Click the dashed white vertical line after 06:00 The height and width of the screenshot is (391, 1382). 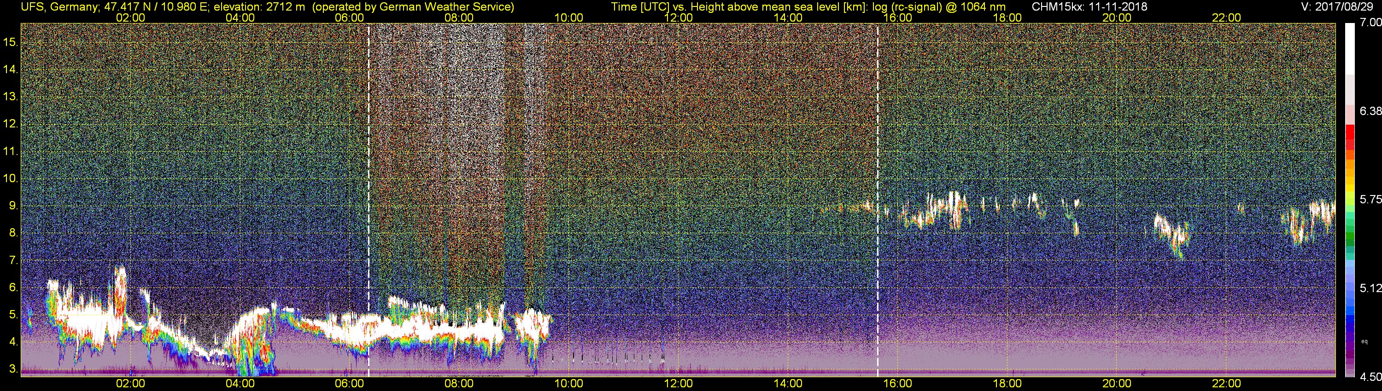(x=369, y=200)
